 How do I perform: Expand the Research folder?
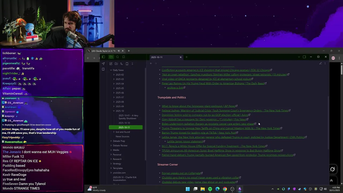coord(111,159)
